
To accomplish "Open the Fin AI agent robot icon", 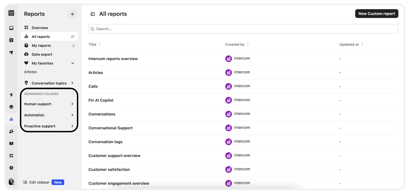I will tap(11, 40).
